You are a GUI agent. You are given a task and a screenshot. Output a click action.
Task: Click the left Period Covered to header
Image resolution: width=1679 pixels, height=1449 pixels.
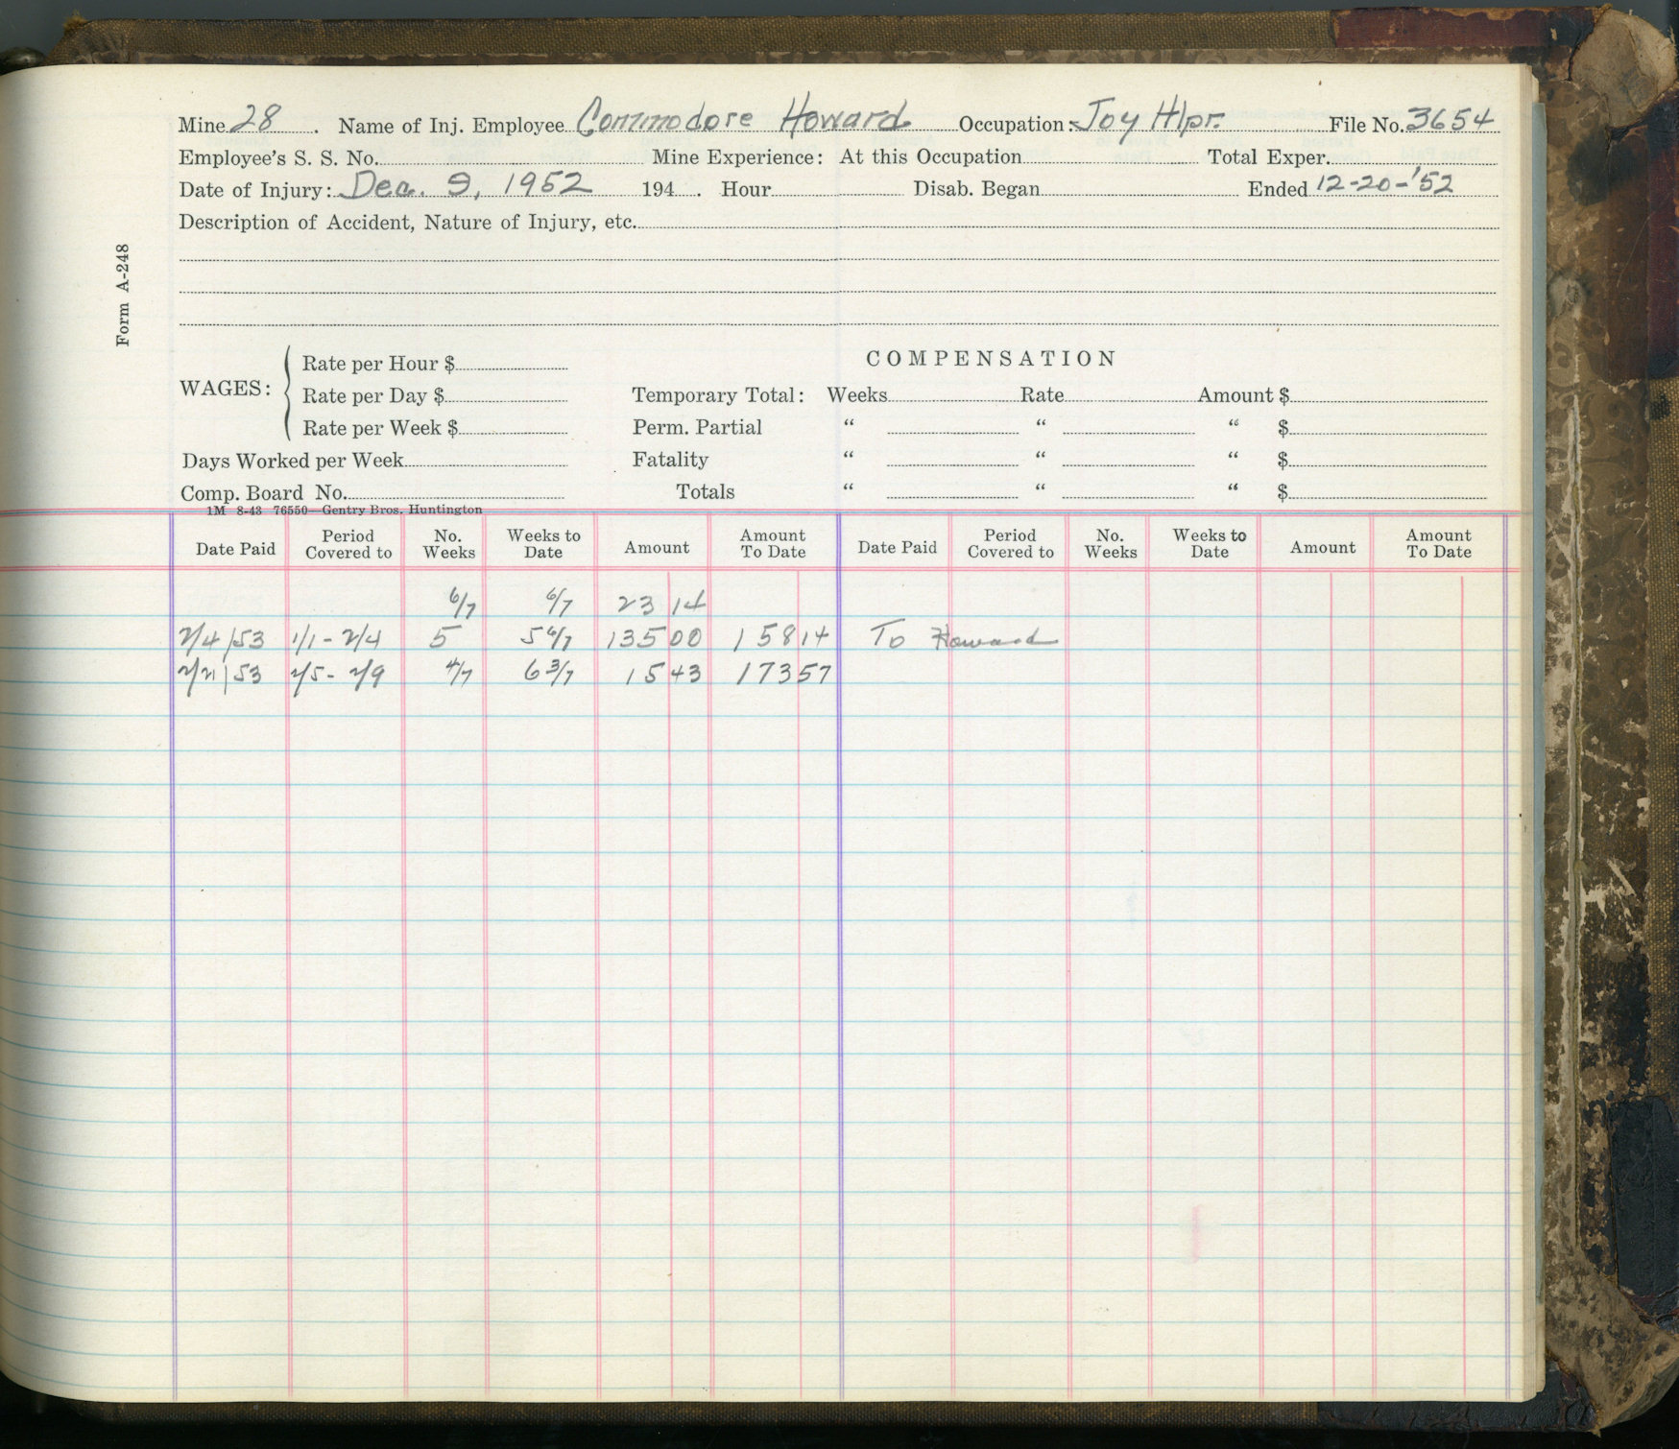click(x=348, y=544)
